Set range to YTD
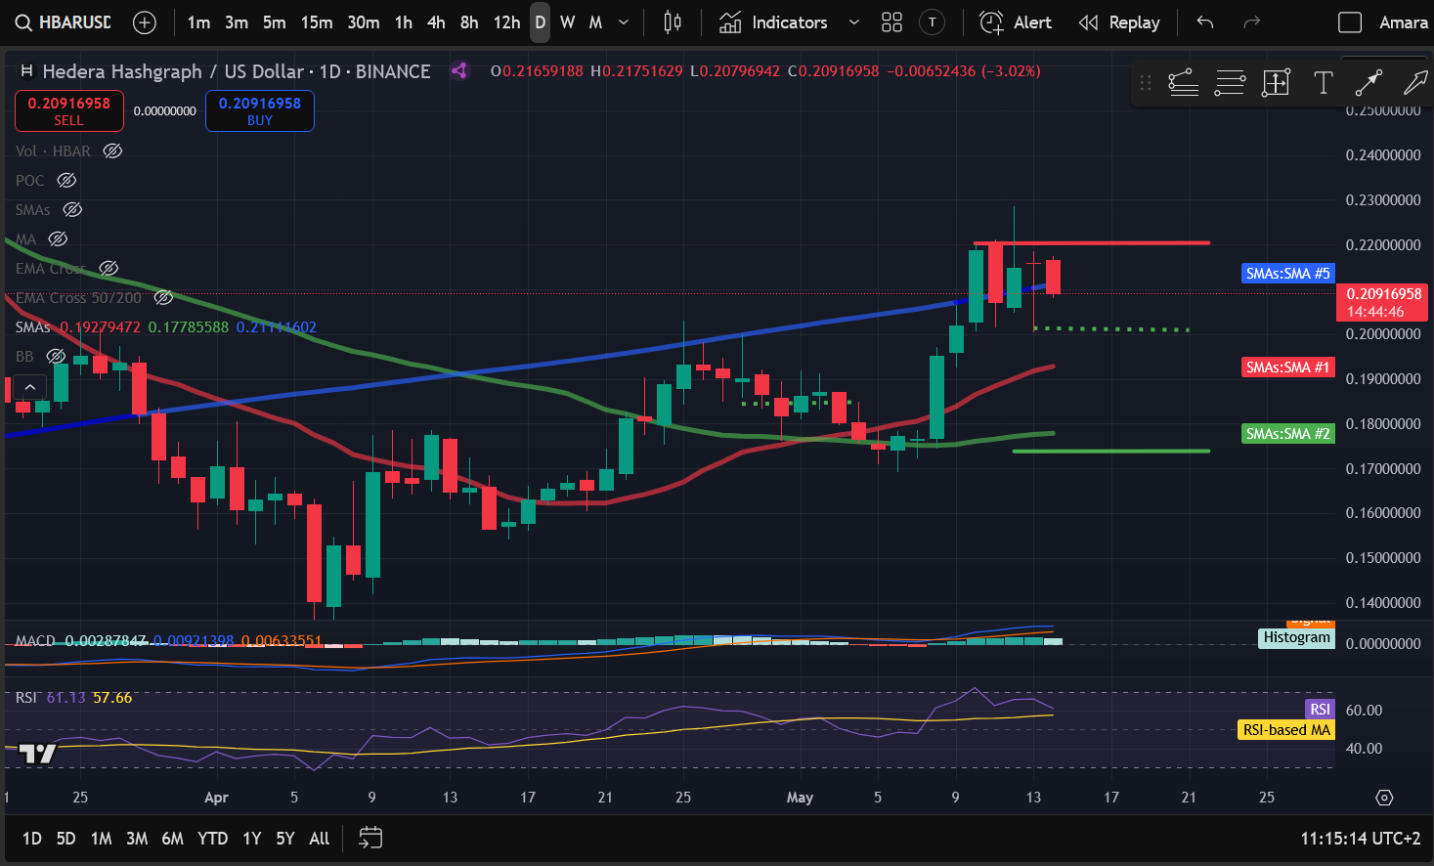The height and width of the screenshot is (866, 1434). pyautogui.click(x=212, y=838)
